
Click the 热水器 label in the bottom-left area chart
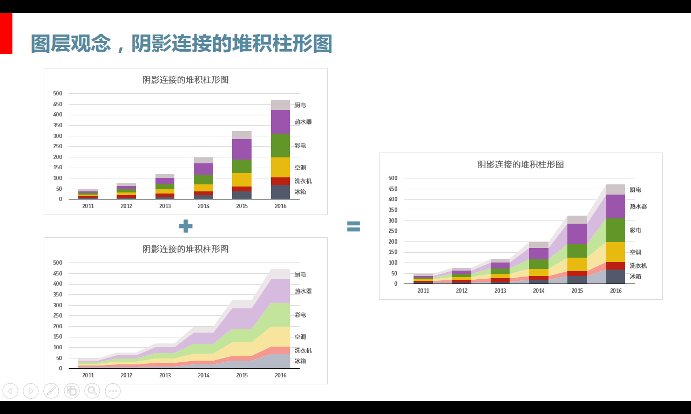coord(303,291)
